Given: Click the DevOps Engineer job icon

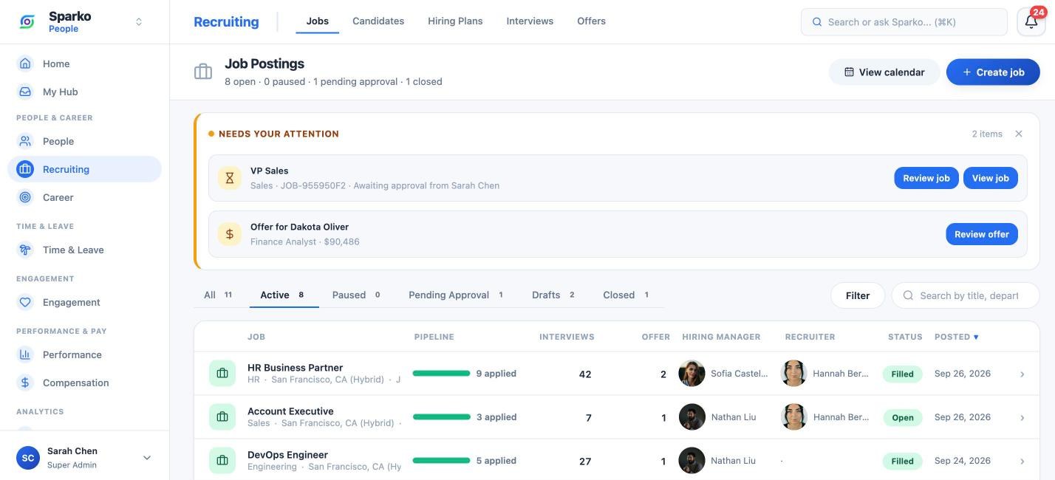Looking at the screenshot, I should tap(222, 461).
